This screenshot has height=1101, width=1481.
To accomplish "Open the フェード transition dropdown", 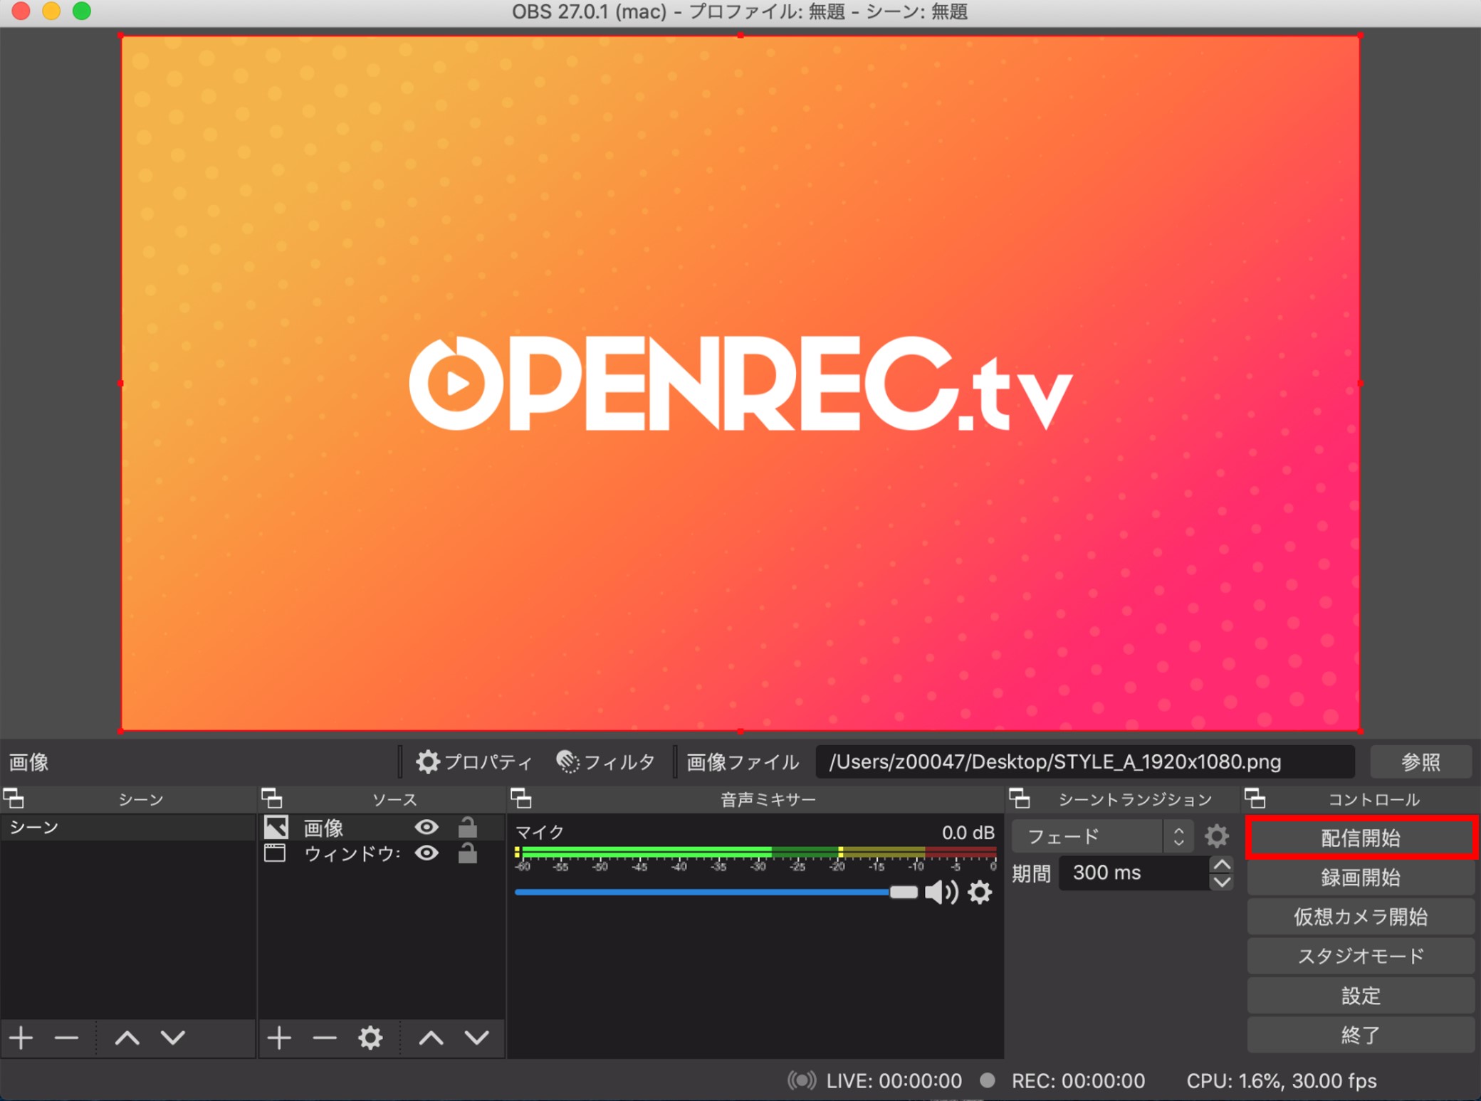I will pyautogui.click(x=1102, y=836).
